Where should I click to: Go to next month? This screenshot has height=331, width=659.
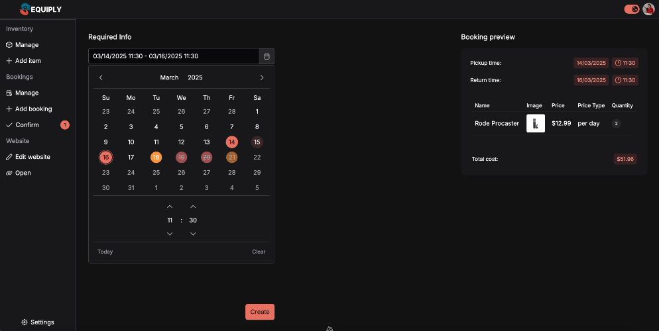coord(262,77)
